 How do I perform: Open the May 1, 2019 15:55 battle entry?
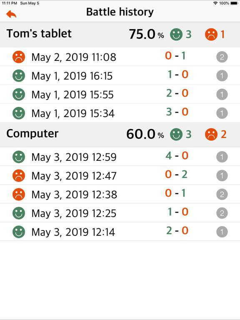(120, 94)
